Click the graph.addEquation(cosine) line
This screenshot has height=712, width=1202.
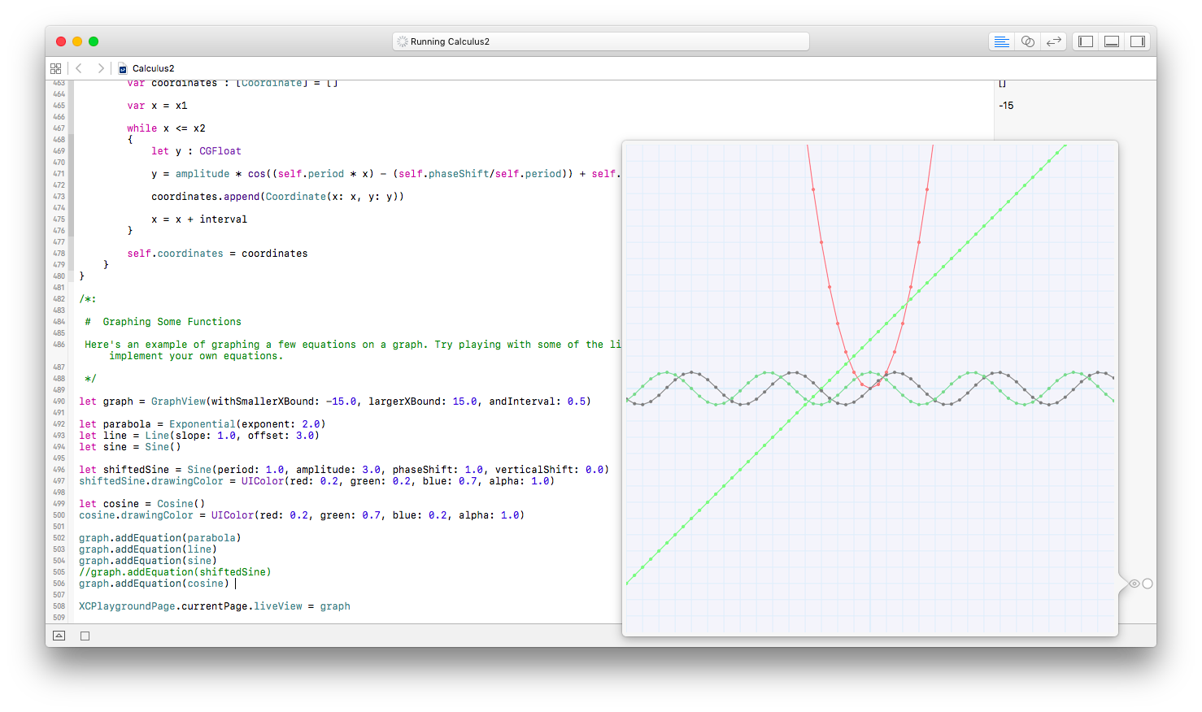click(x=155, y=584)
